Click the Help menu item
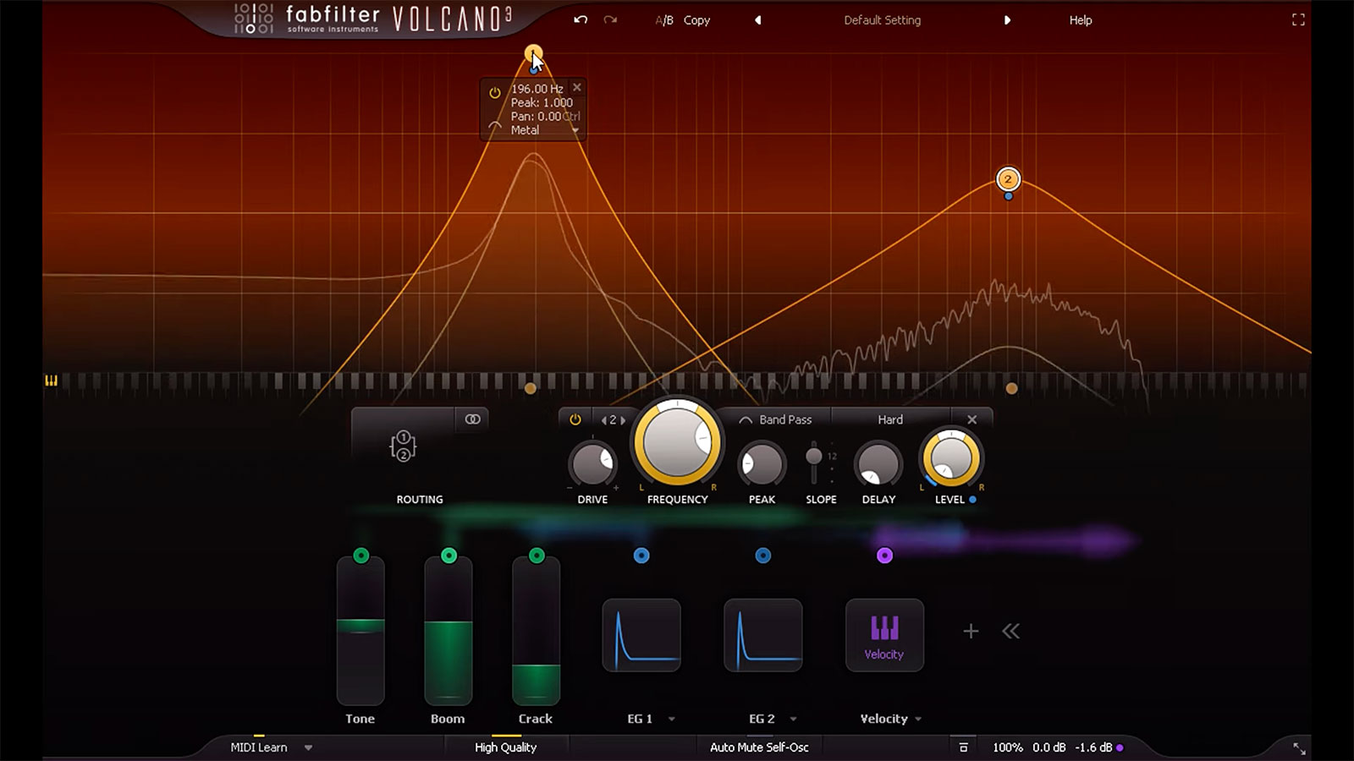 (x=1080, y=19)
